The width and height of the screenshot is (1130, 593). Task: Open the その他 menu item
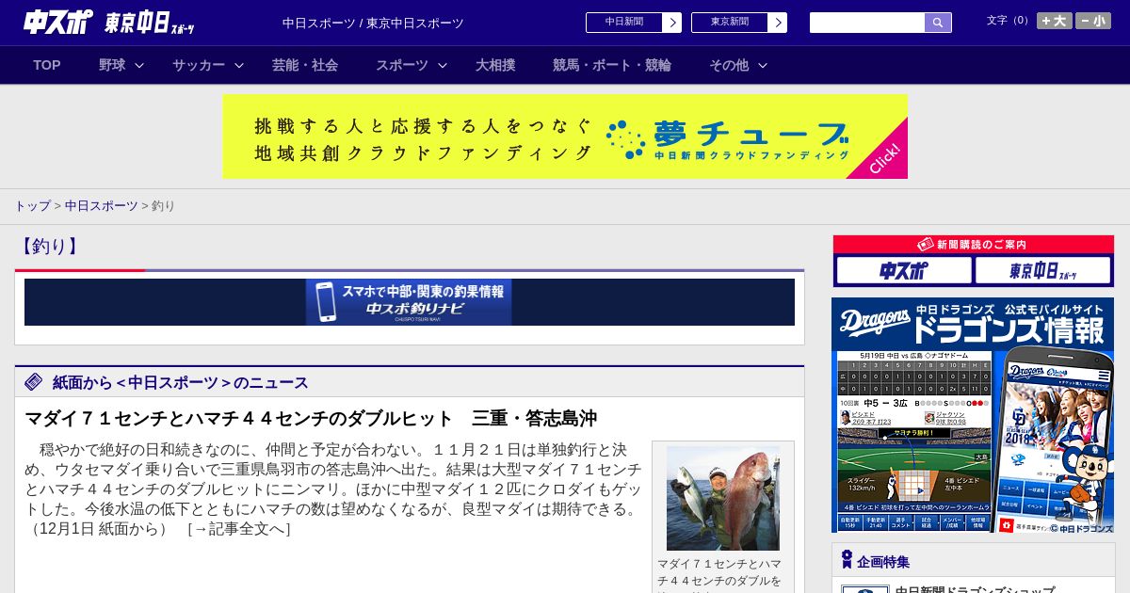[x=729, y=65]
